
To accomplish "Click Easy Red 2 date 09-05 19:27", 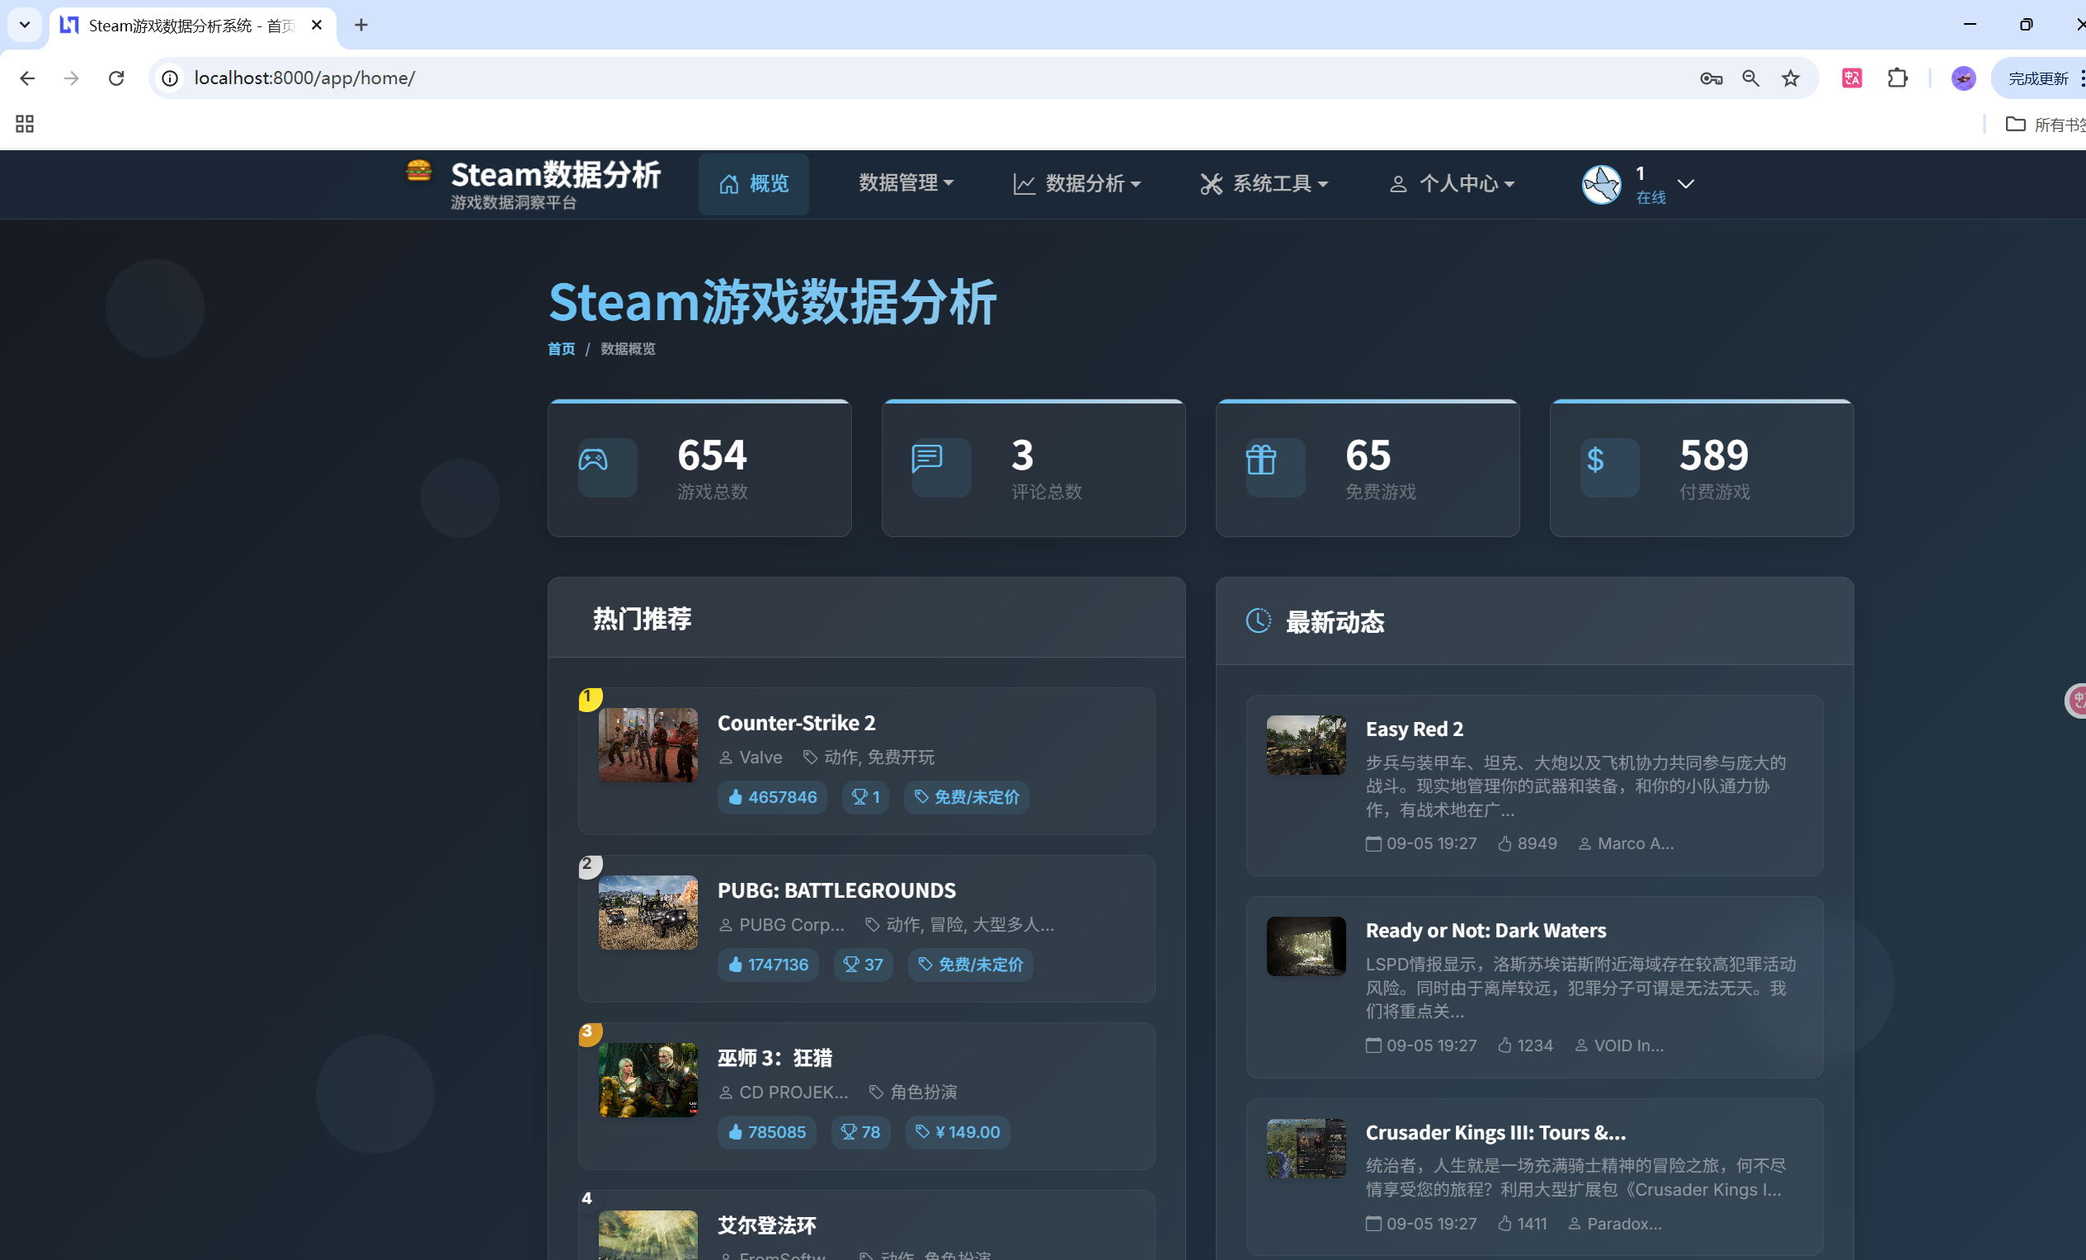I will point(1421,844).
